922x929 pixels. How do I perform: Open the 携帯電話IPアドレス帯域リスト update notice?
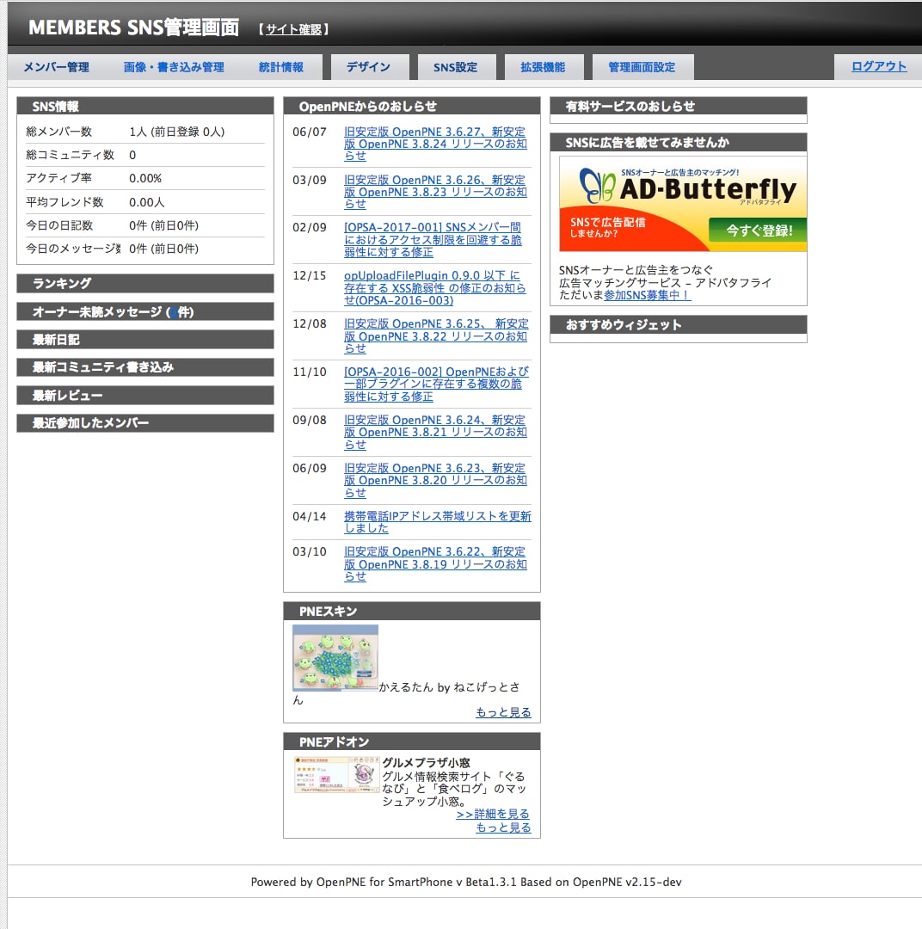(437, 522)
